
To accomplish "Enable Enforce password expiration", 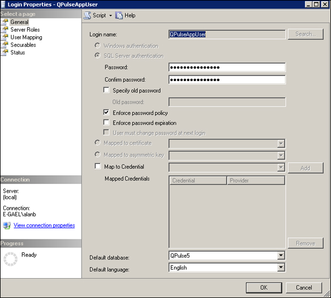I will coord(106,123).
